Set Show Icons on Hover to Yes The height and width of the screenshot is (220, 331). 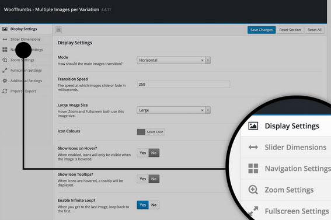[142, 153]
